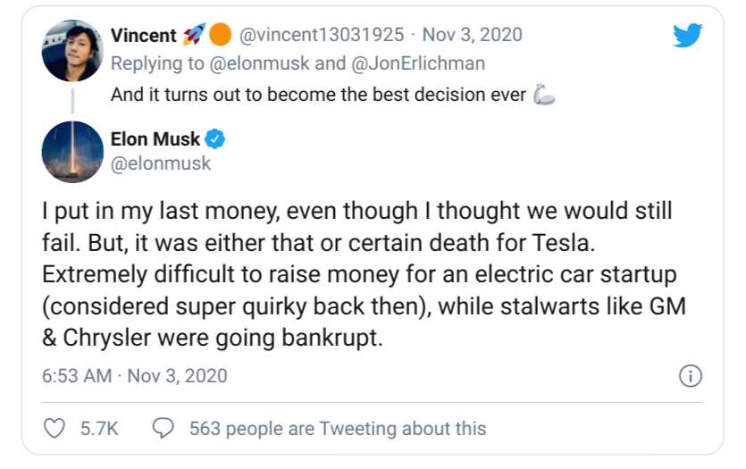
Task: Click the orange circle emoji beside Vincent
Action: point(221,35)
